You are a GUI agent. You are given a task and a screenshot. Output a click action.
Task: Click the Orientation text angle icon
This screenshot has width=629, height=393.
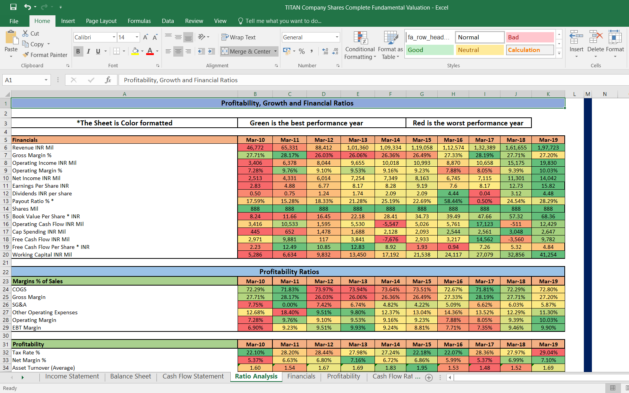[202, 37]
